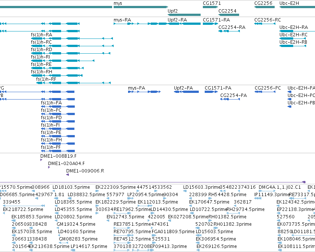The height and width of the screenshot is (252, 315).
Task: Select the EK306954.5prime EST label
Action: click(x=216, y=239)
